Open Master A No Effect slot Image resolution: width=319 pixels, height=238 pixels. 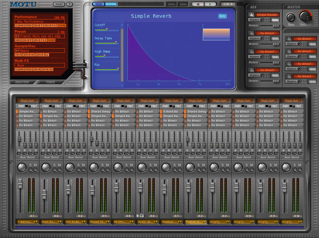pos(304,39)
